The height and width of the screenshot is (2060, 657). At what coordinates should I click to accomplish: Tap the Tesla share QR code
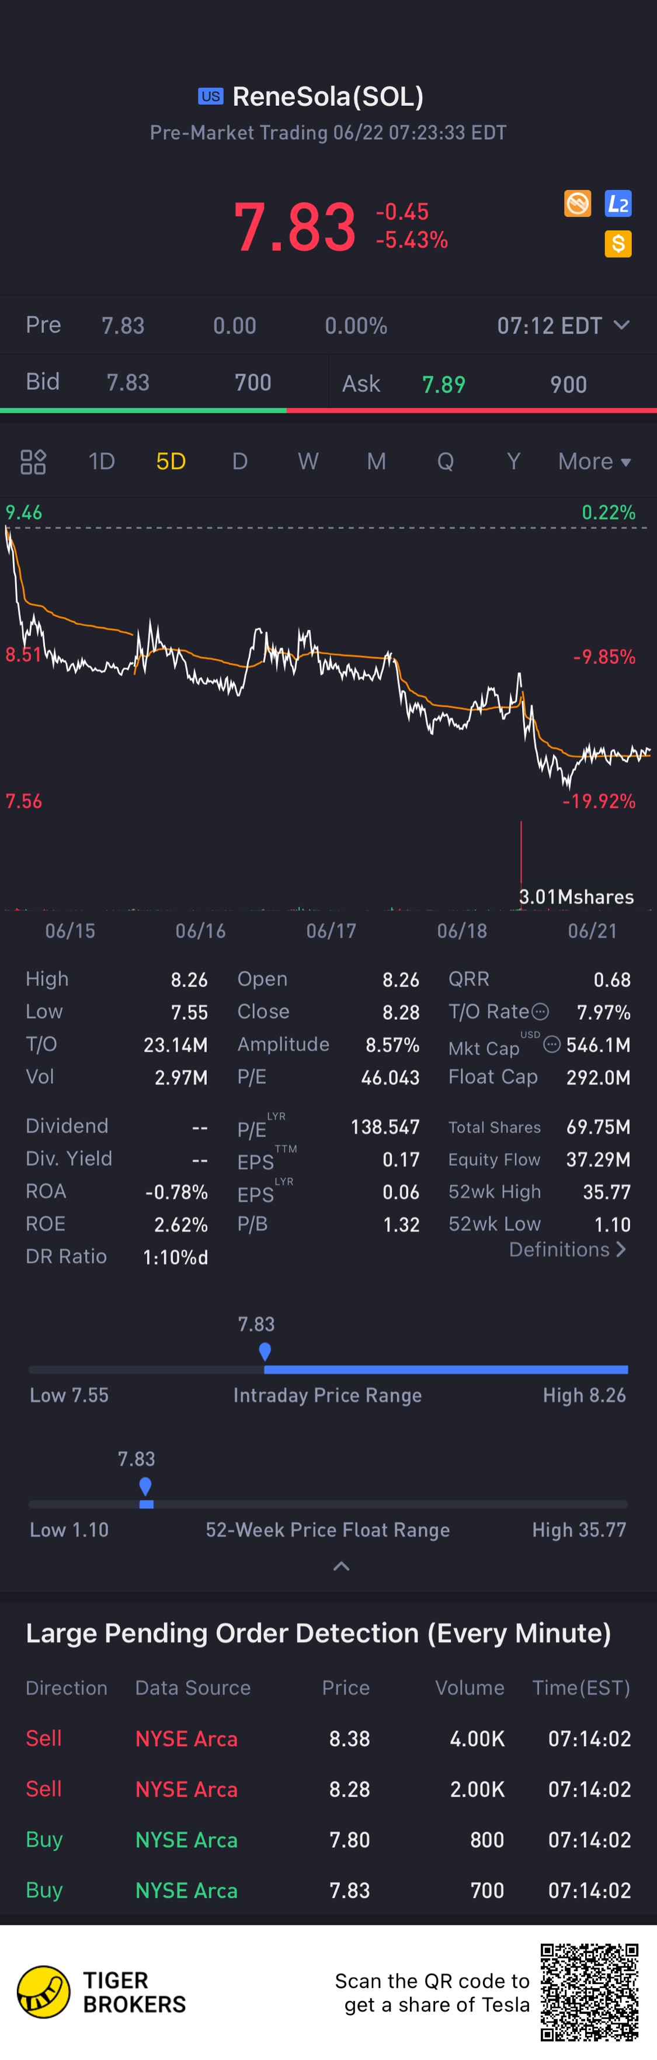click(x=589, y=1992)
